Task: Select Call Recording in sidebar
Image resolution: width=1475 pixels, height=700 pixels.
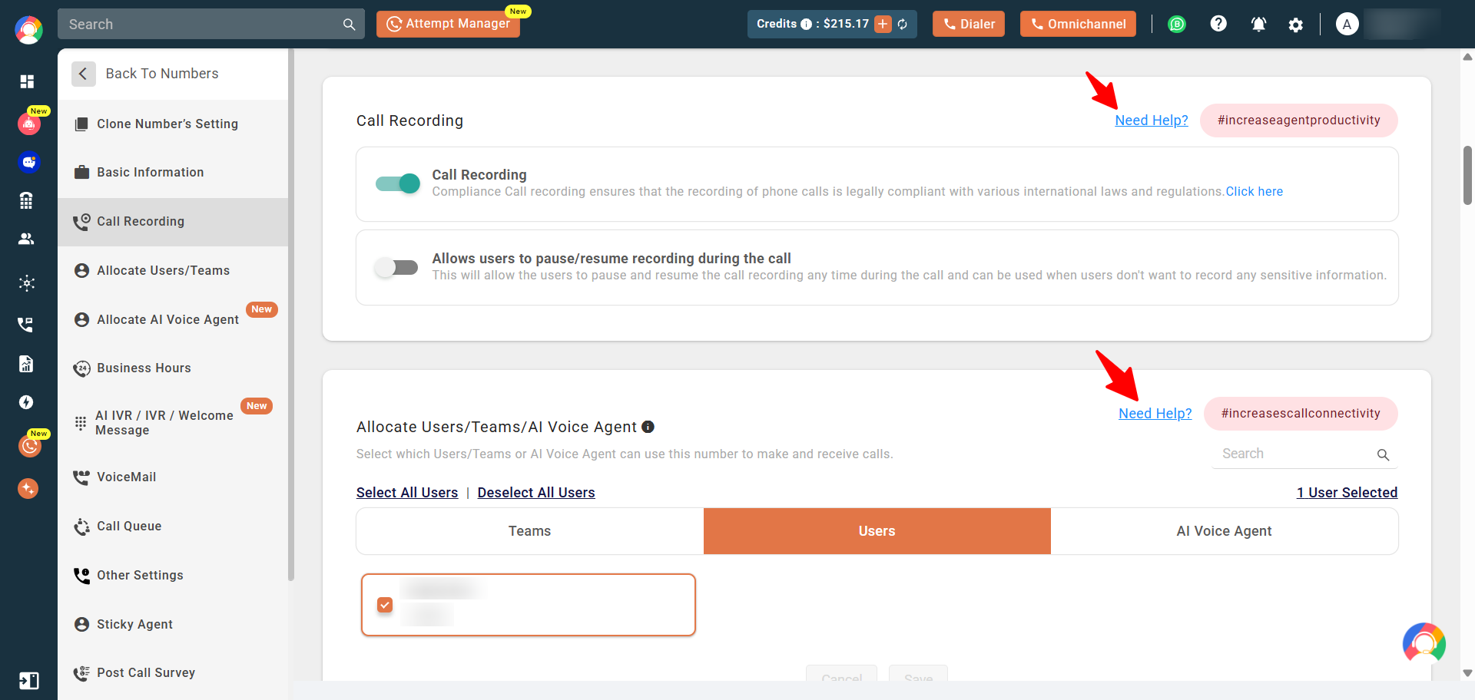Action: [173, 222]
